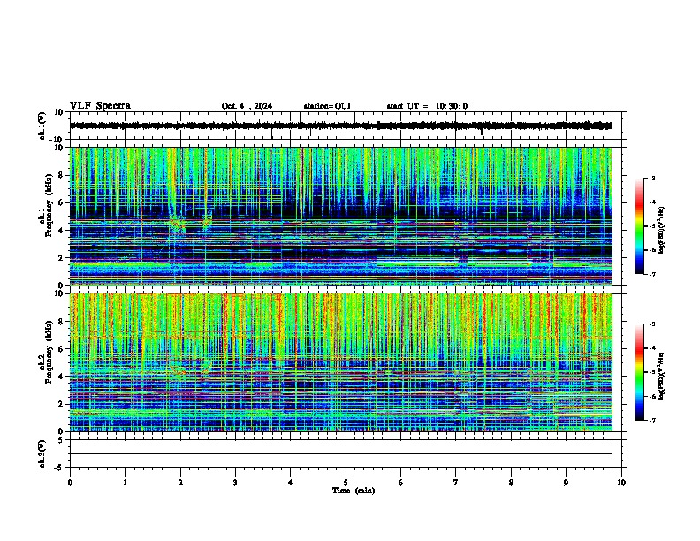This screenshot has height=541, width=700.
Task: Click the "Time (min)" axis label
Action: [x=354, y=491]
